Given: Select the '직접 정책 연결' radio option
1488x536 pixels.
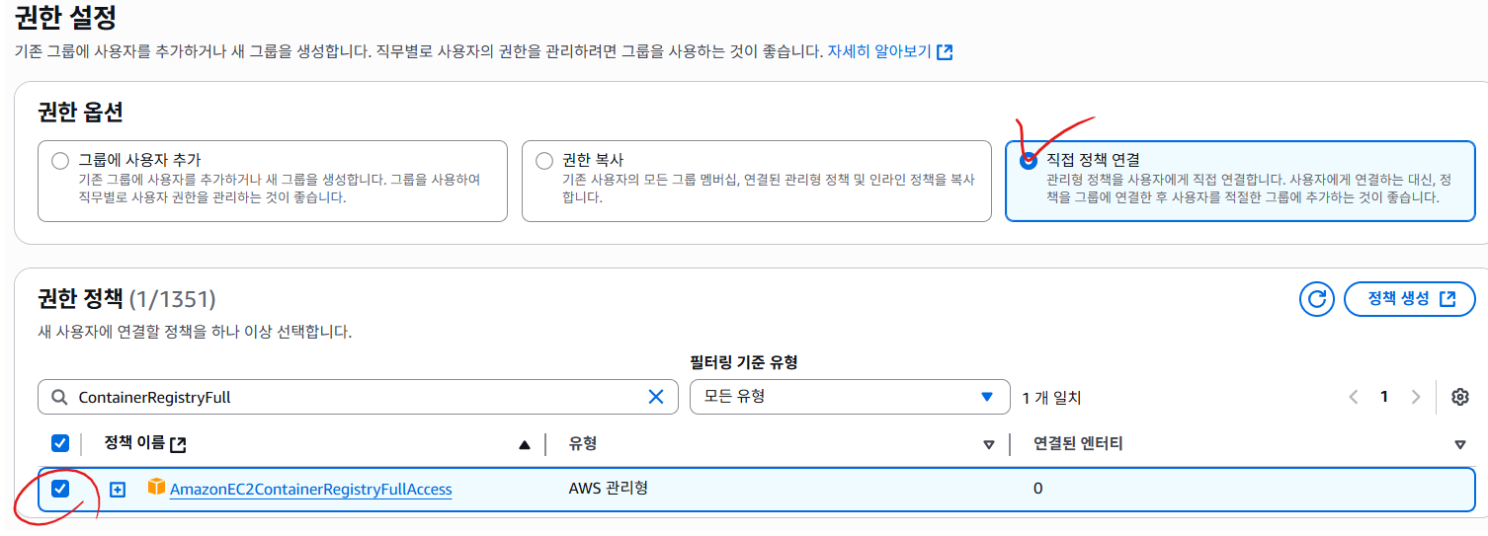Looking at the screenshot, I should (x=1029, y=160).
